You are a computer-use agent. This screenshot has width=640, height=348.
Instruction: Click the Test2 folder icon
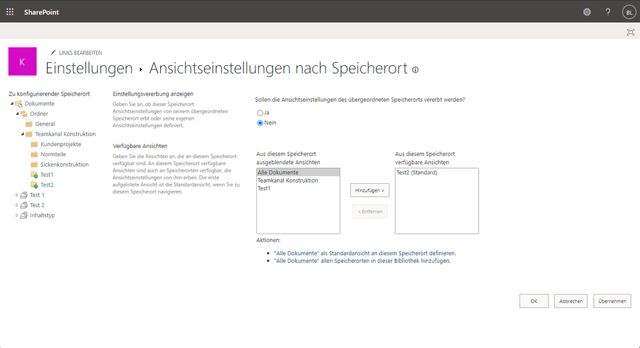(x=35, y=185)
